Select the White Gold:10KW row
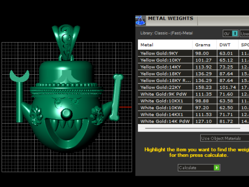Image resolution: width=249 pixels, height=187 pixels. click(193, 108)
